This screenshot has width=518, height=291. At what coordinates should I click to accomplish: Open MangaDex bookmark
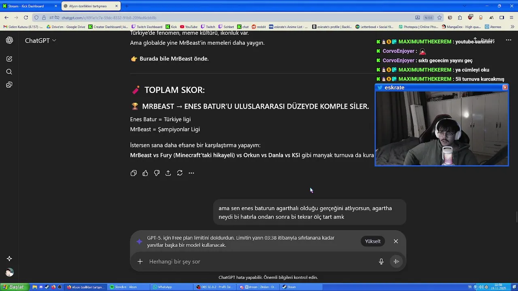point(461,27)
